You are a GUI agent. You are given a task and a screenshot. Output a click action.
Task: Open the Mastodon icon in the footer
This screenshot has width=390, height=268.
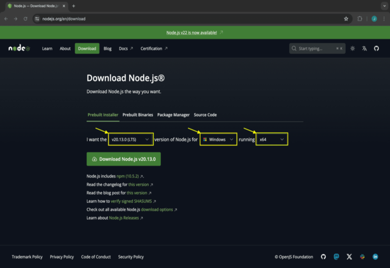coord(336,257)
